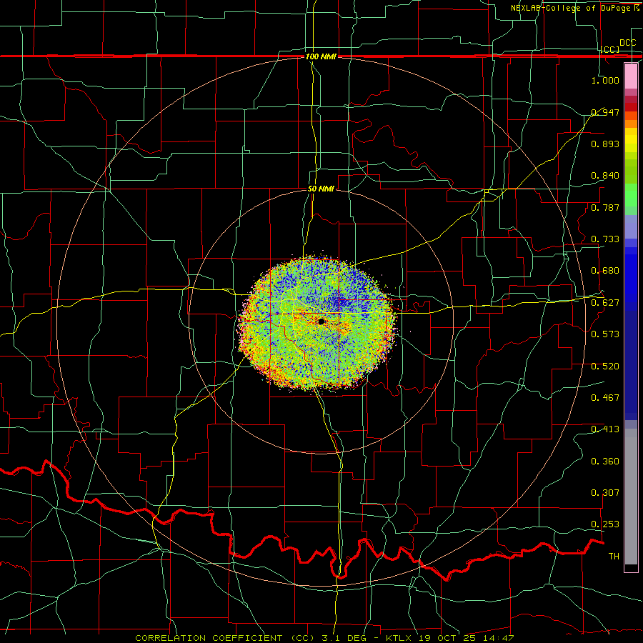This screenshot has height=643, width=643.
Task: Click the legend value "0.893"
Action: 605,144
